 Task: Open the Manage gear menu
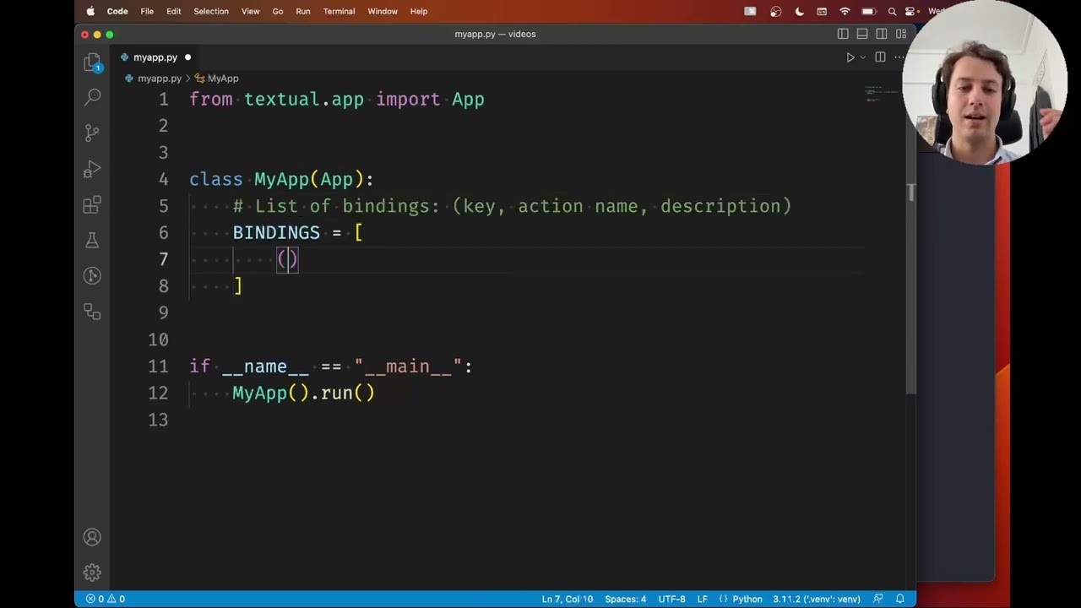tap(93, 573)
